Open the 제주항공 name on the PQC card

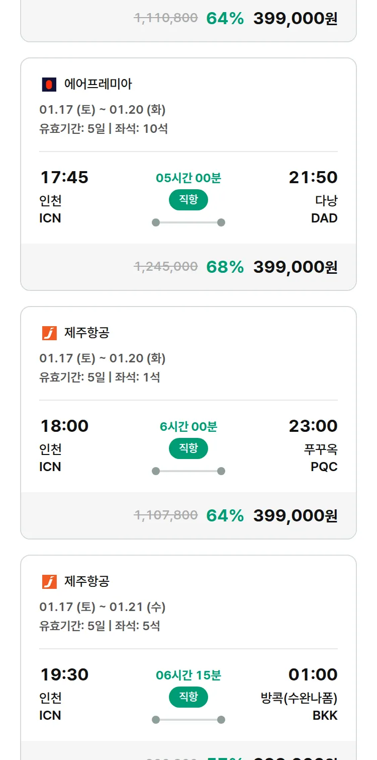tap(87, 333)
